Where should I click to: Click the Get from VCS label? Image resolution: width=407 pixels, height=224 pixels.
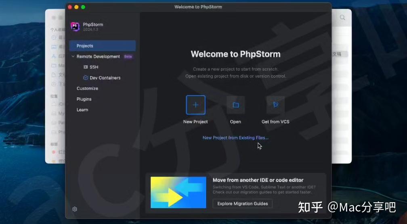(x=275, y=122)
